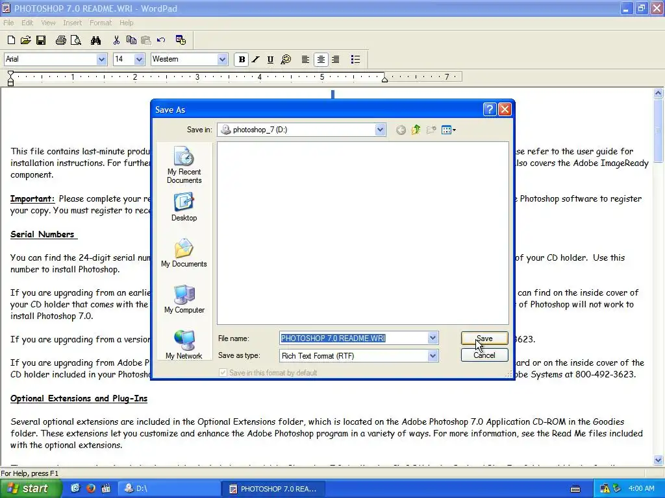
Task: Click the document scroll up arrow
Action: pos(659,93)
